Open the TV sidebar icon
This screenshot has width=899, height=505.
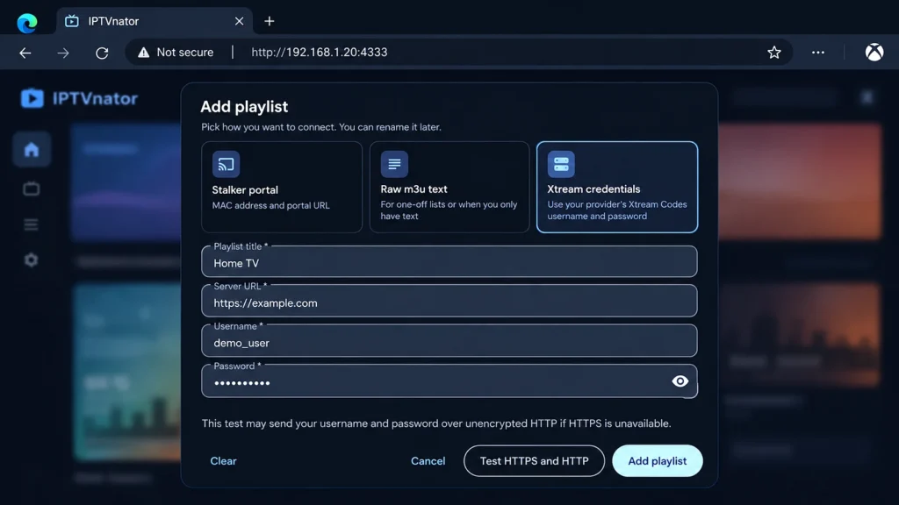(x=32, y=188)
